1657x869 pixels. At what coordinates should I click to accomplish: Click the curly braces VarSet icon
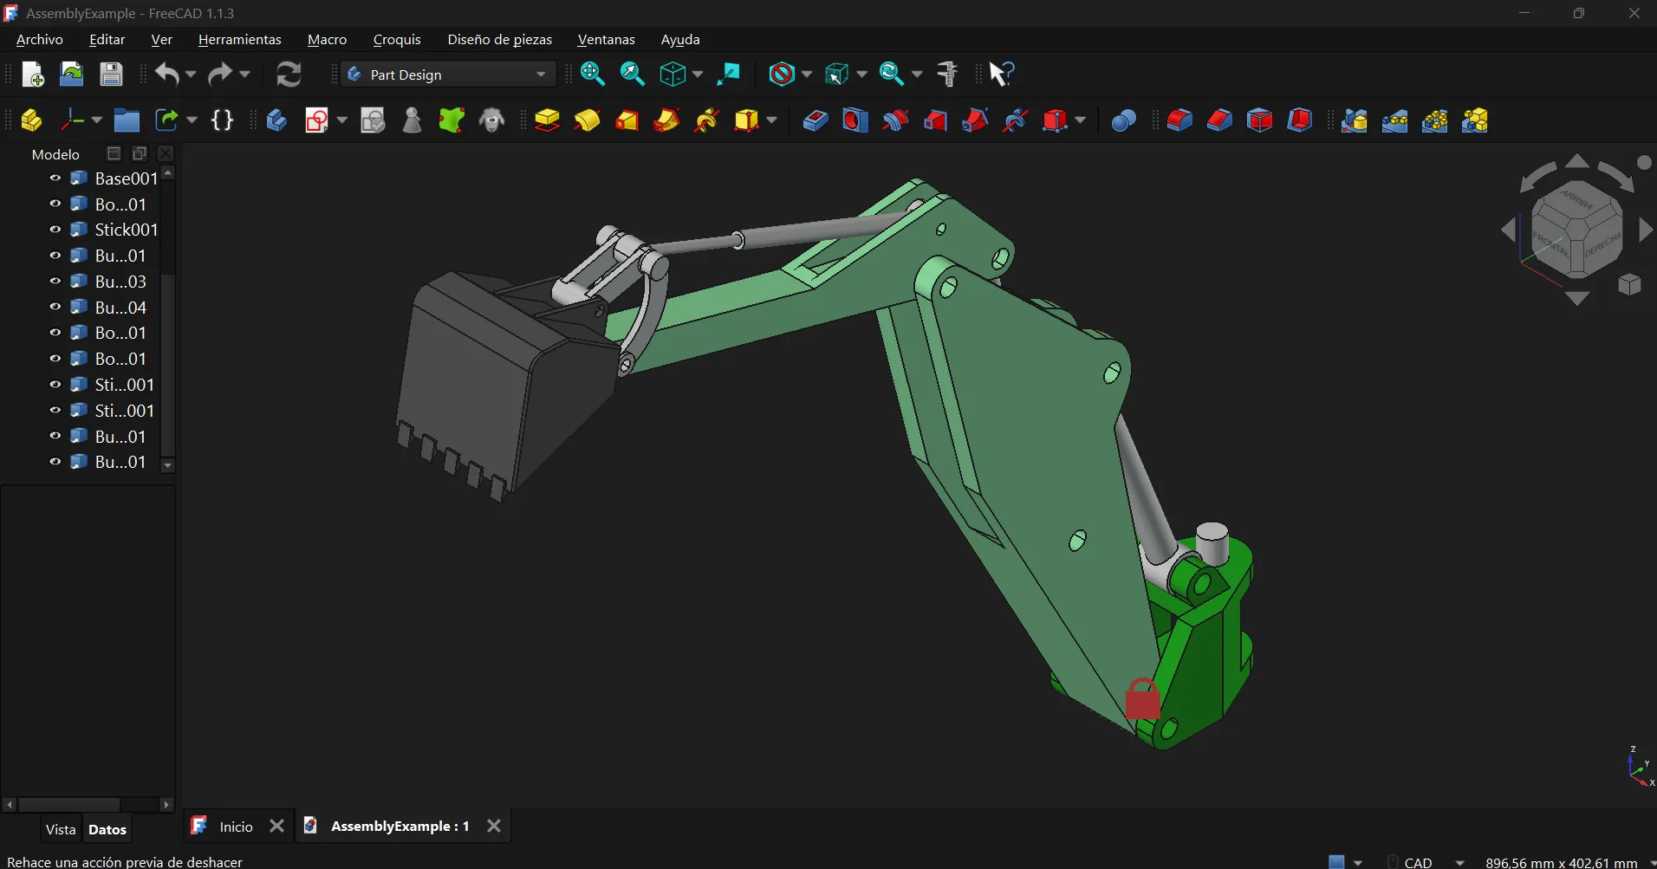[x=223, y=120]
